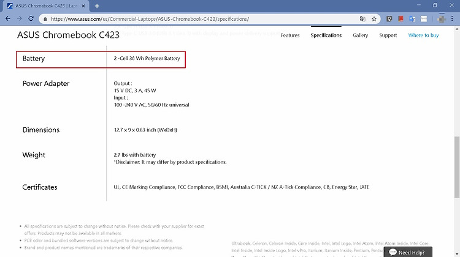Click the Certificates label

(40, 187)
